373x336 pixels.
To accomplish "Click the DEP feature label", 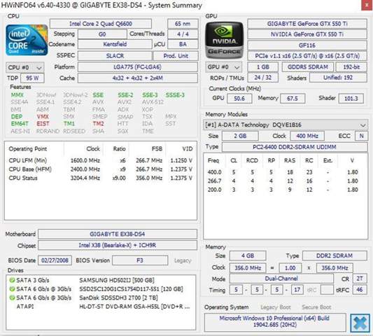I will point(17,117).
